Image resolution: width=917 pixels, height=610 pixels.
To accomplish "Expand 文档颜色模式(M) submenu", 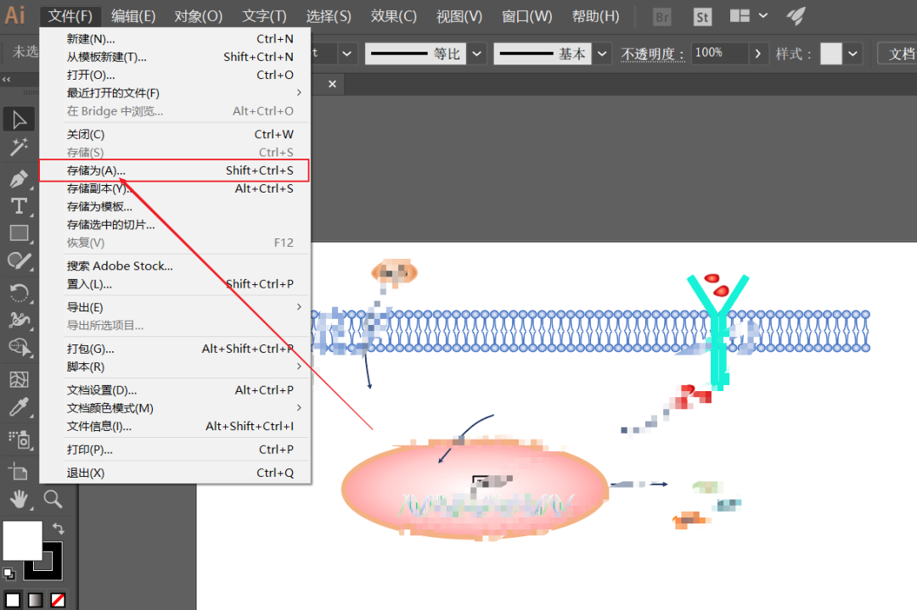I will 299,407.
